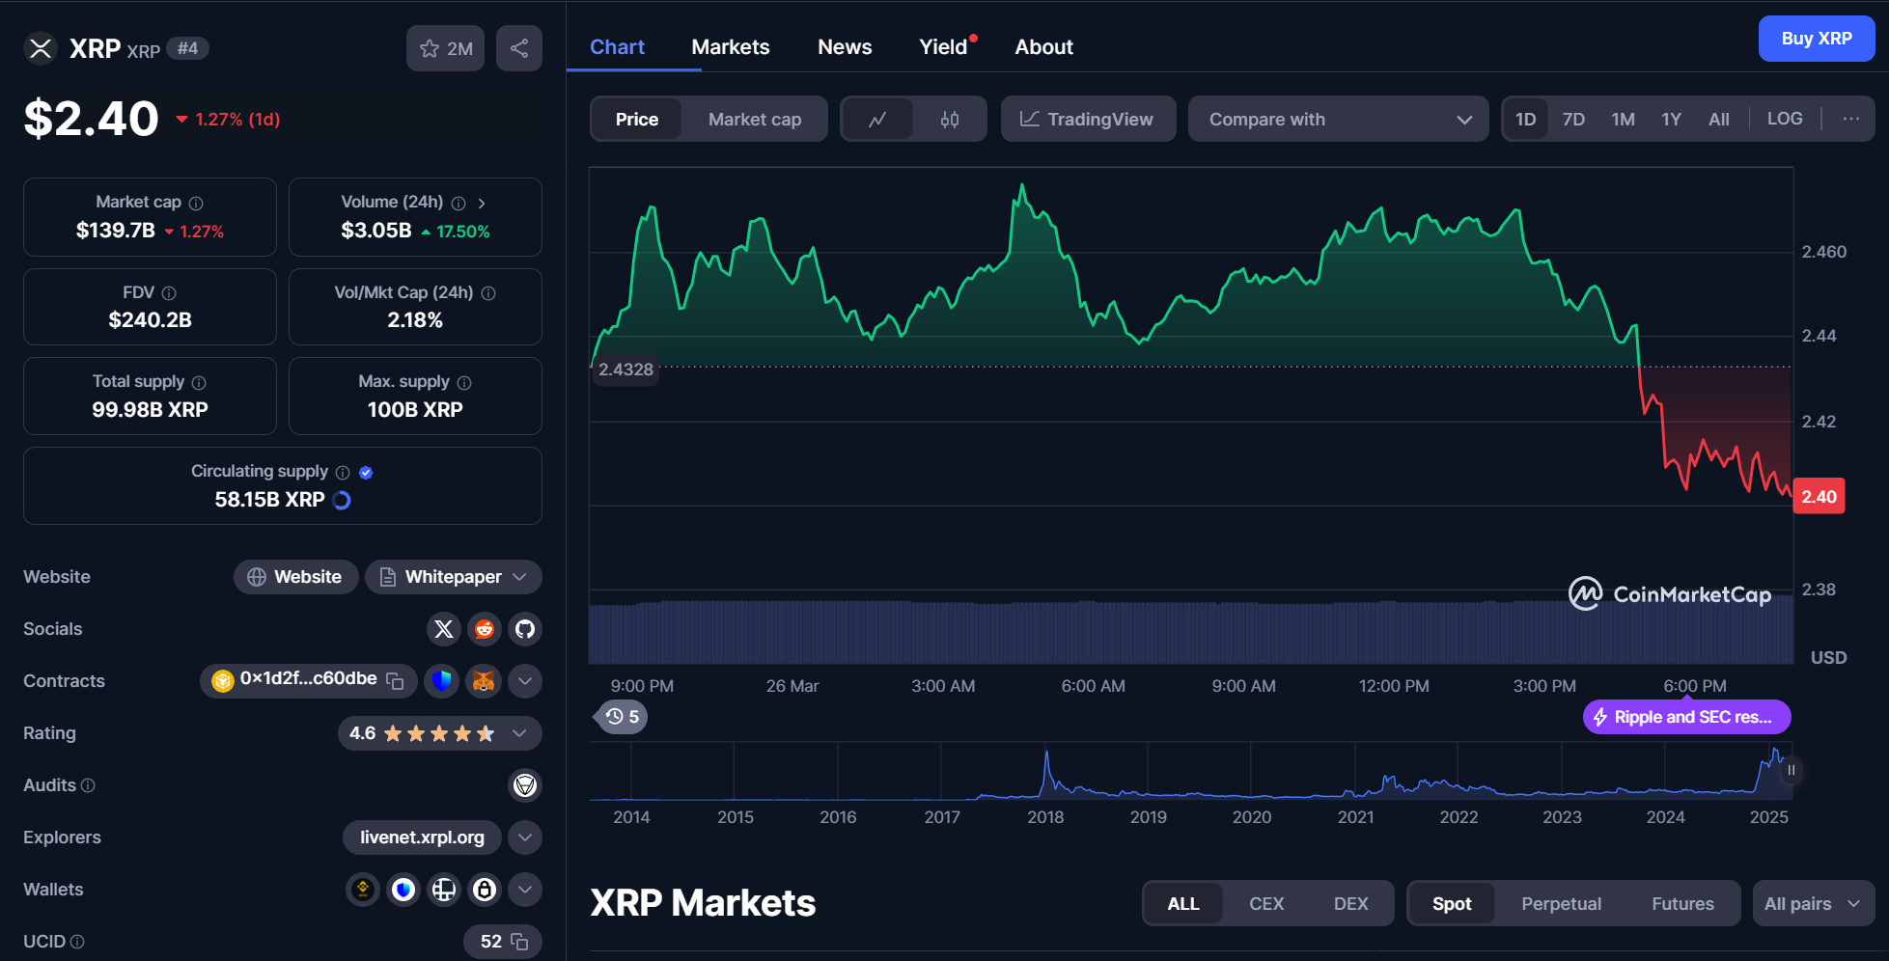Open the All pairs dropdown
Viewport: 1889px width, 961px height.
pos(1812,903)
